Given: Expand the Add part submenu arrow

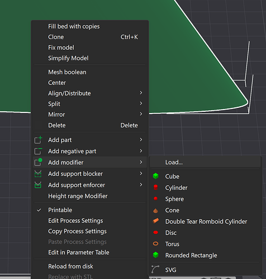Looking at the screenshot, I should pos(141,140).
